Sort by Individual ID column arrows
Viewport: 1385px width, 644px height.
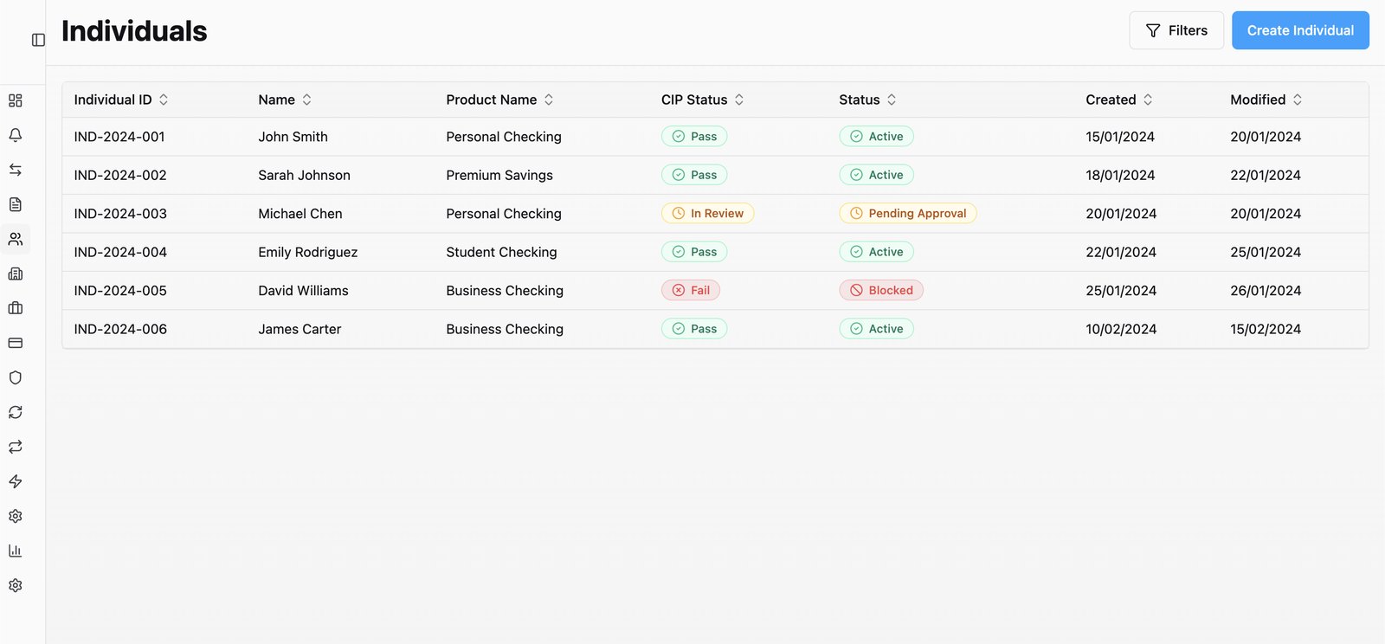coord(164,100)
